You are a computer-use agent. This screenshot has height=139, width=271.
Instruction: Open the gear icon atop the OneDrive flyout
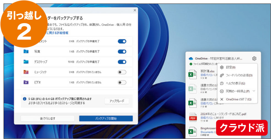click(254, 59)
